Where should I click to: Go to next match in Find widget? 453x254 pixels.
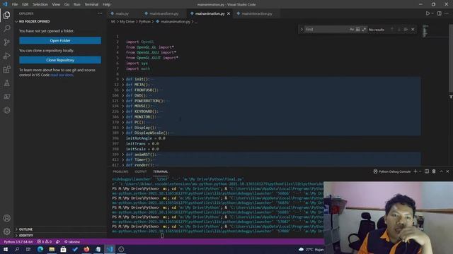pyautogui.click(x=399, y=30)
